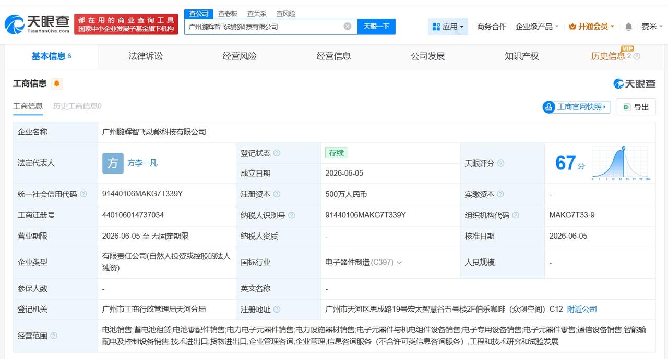Open the 商务合作 link

(x=492, y=27)
